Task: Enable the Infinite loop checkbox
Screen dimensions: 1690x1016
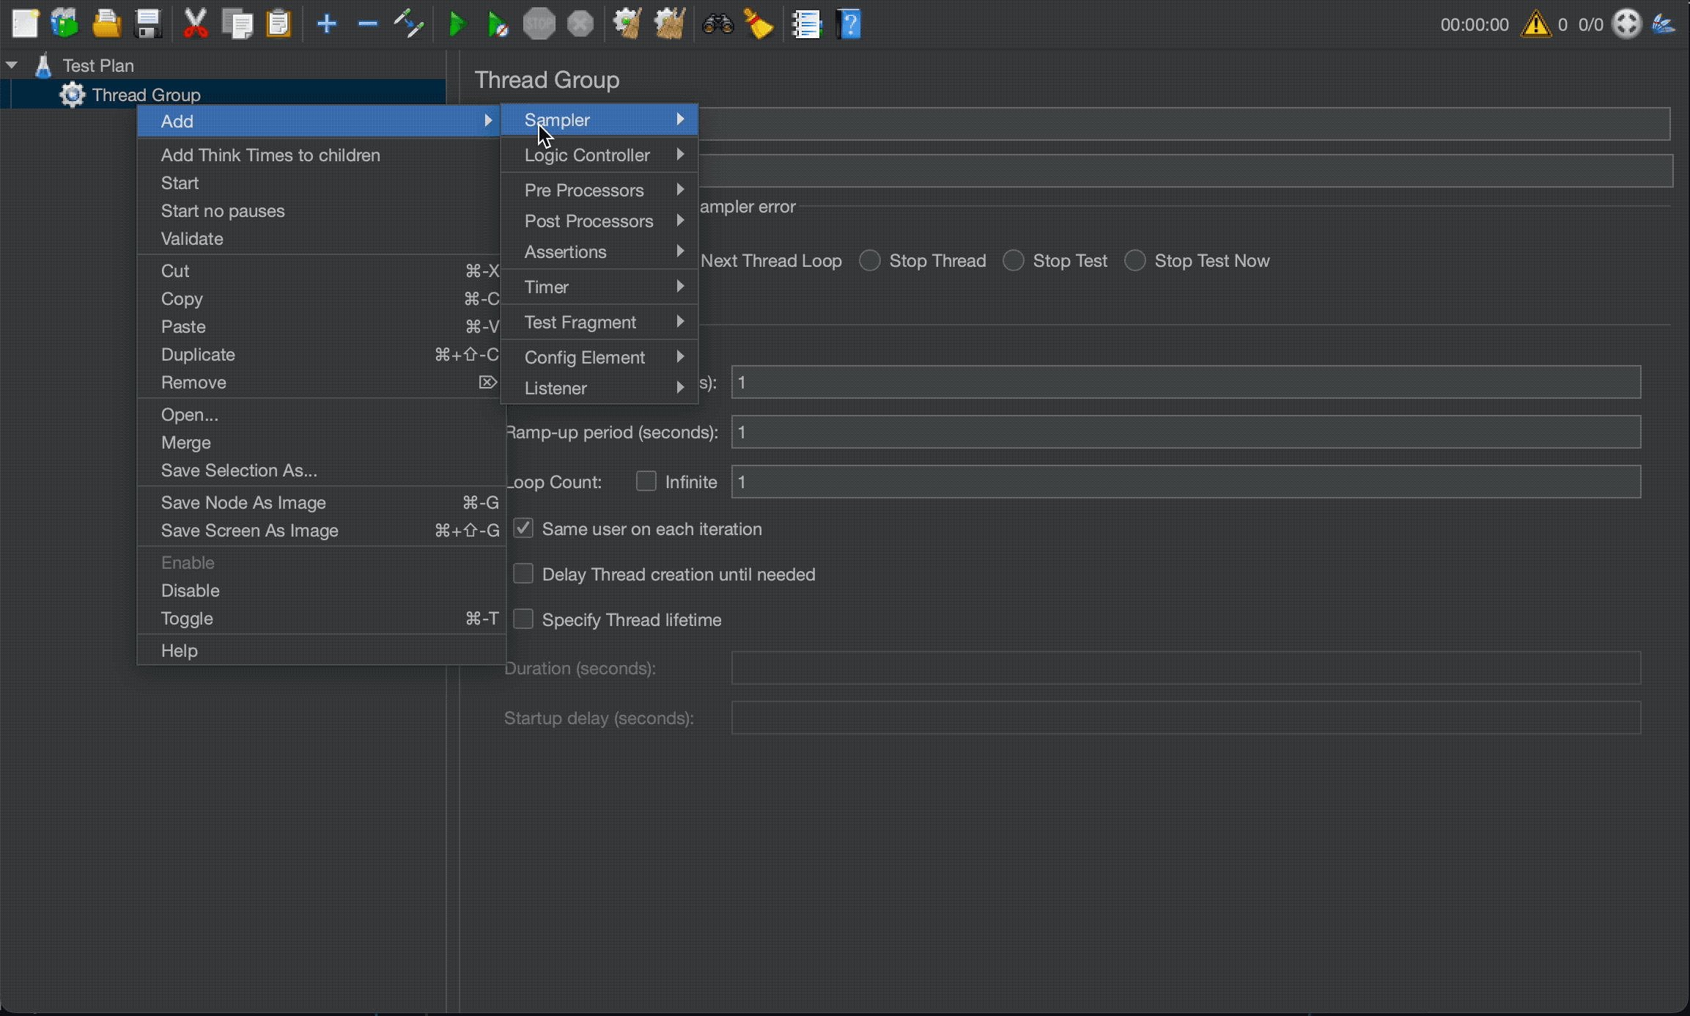Action: point(646,481)
